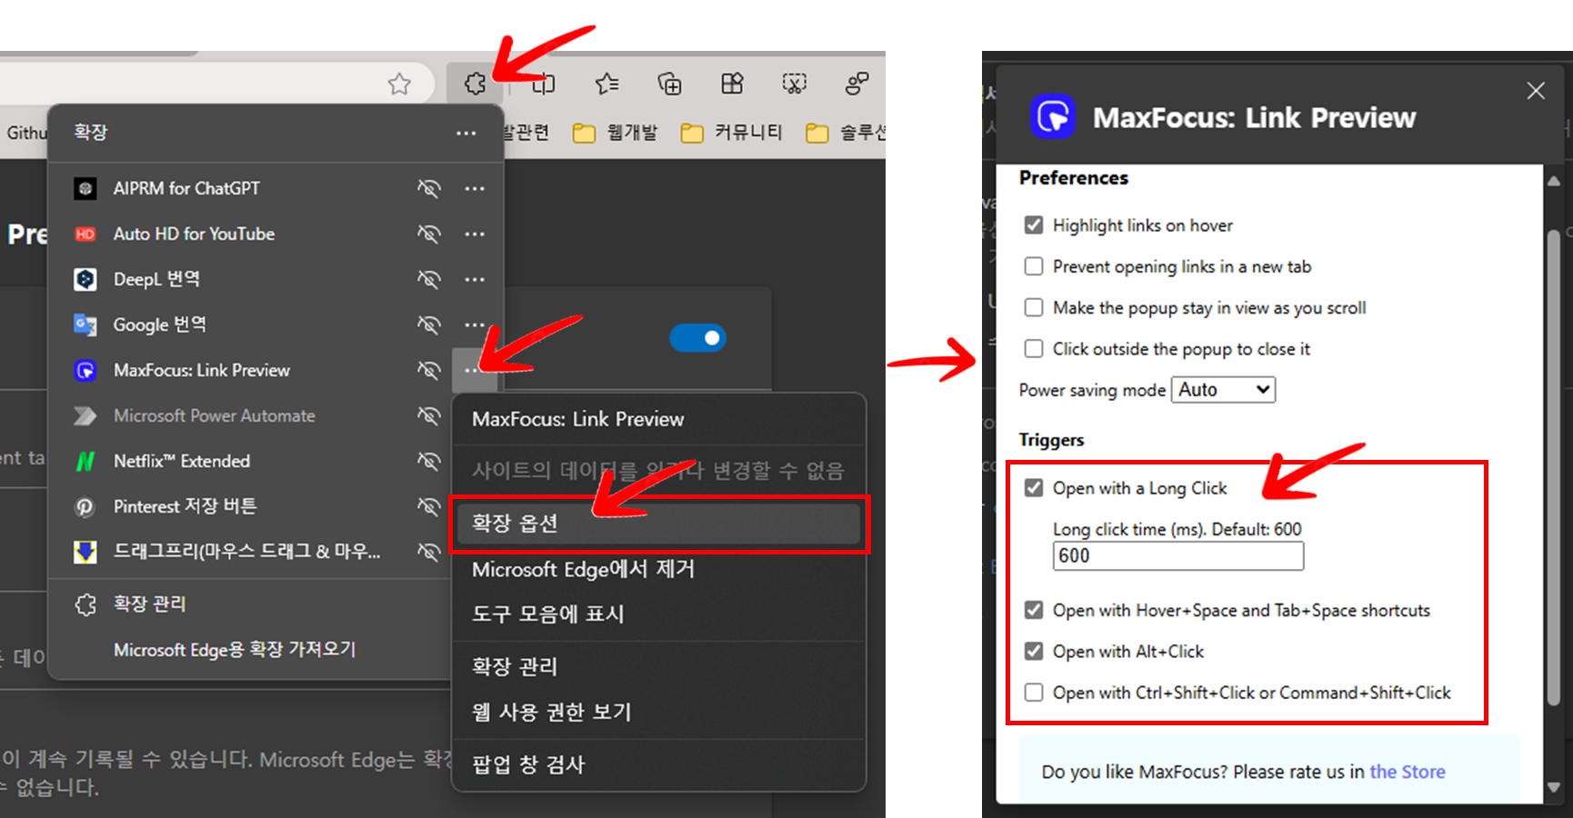This screenshot has width=1573, height=818.
Task: Open the 커뮤니티 bookmark folder
Action: (x=732, y=133)
